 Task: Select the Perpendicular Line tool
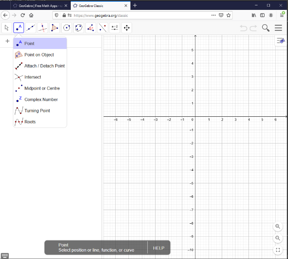point(43,28)
